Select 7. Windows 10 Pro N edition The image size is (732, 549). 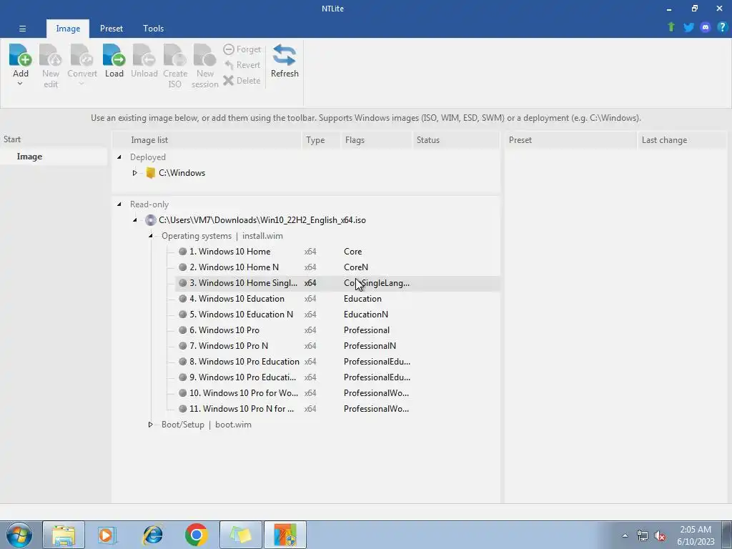pos(337,345)
